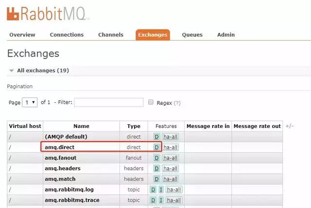Click the I internal badge on amq.rabbitmq.trace

(x=161, y=200)
